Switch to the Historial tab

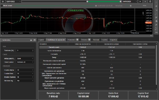(x=96, y=40)
